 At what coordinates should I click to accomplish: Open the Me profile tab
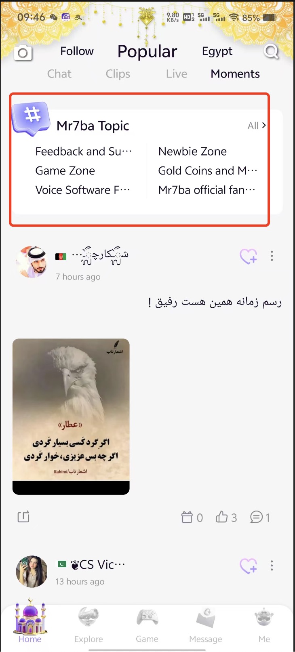(x=264, y=625)
